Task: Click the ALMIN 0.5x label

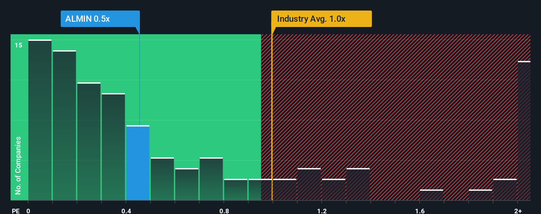Action: 100,19
